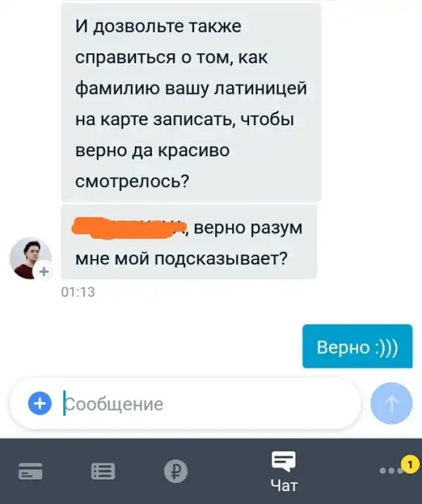The width and height of the screenshot is (422, 504).
Task: Open the support agent's avatar photo
Action: (x=30, y=259)
